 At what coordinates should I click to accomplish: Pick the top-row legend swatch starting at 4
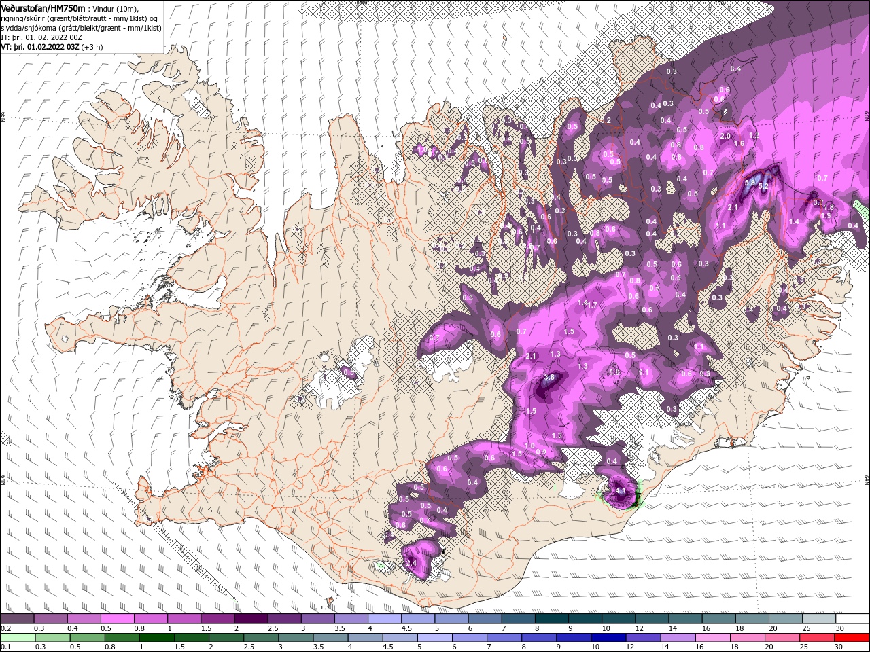[x=384, y=619]
